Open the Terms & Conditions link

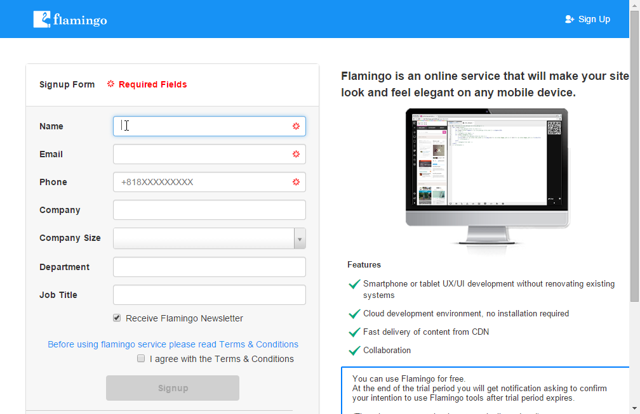pyautogui.click(x=173, y=344)
